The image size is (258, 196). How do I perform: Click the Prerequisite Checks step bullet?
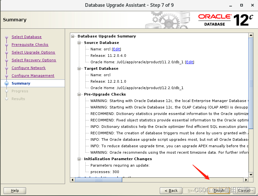click(6, 45)
